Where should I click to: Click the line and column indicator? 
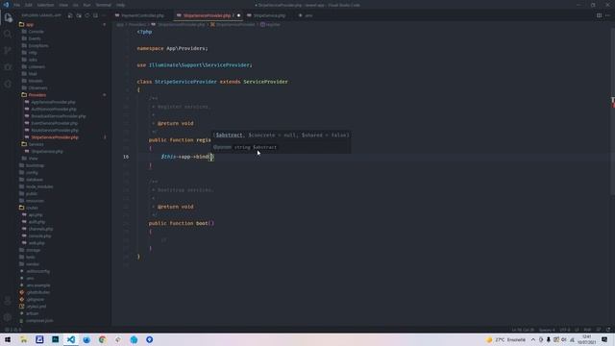click(x=523, y=330)
